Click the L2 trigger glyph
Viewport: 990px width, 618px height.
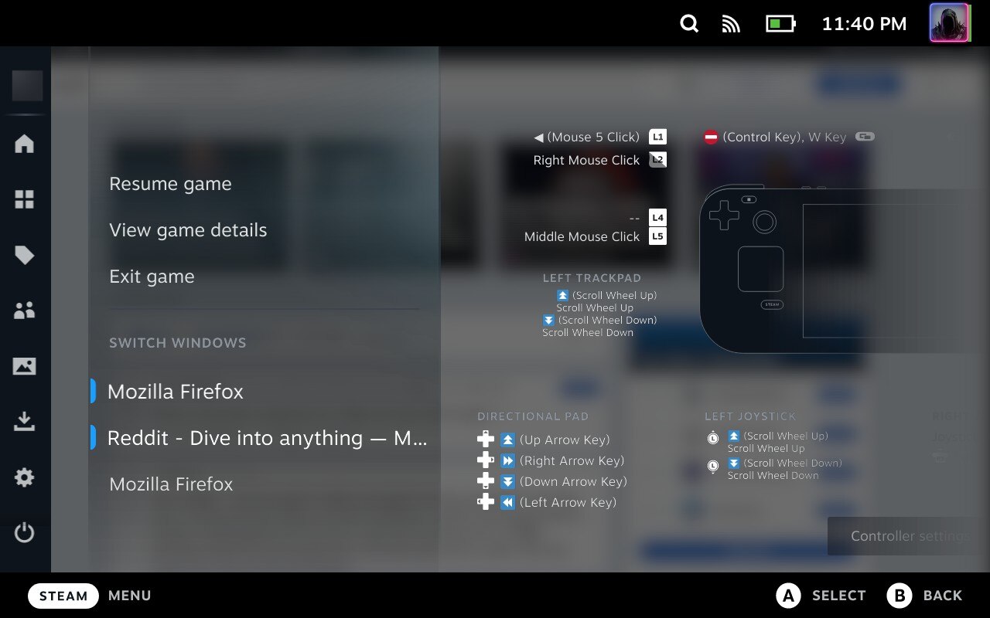coord(657,160)
